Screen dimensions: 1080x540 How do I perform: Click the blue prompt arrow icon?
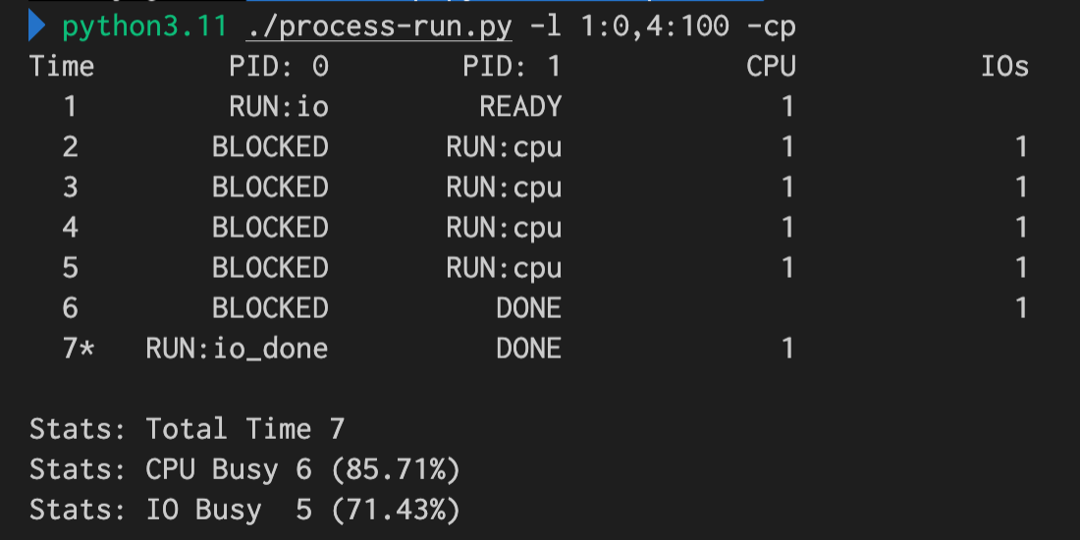point(36,27)
